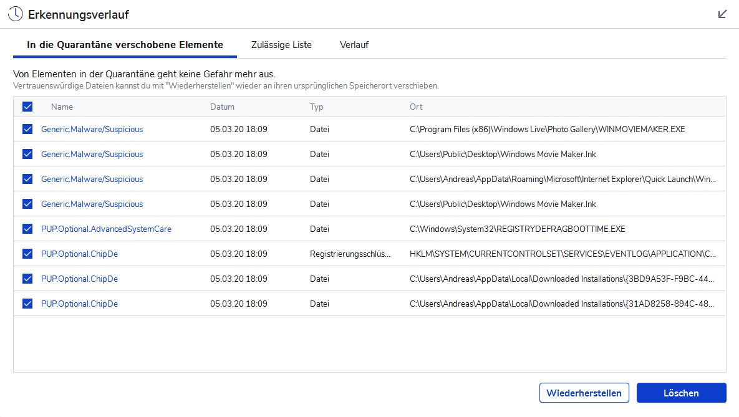Viewport: 739px width, 417px height.
Task: Toggle the select-all checkbox in header row
Action: [x=27, y=107]
